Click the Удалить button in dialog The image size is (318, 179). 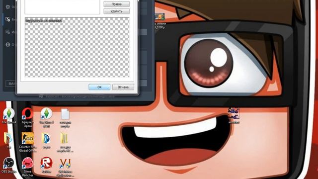pyautogui.click(x=117, y=11)
